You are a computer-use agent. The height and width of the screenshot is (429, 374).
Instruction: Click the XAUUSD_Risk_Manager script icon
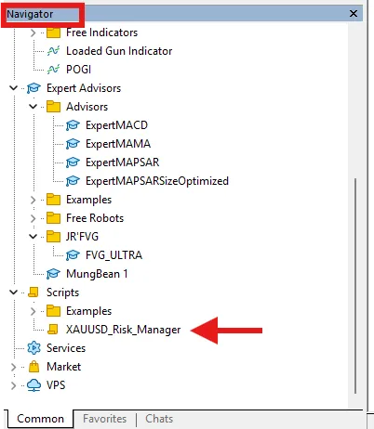53,330
